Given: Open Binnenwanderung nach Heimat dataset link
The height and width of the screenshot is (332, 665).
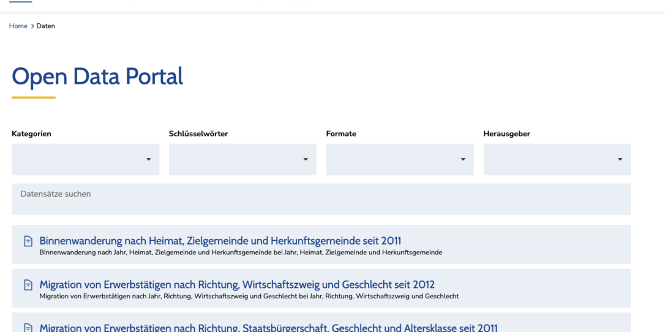Looking at the screenshot, I should 220,241.
